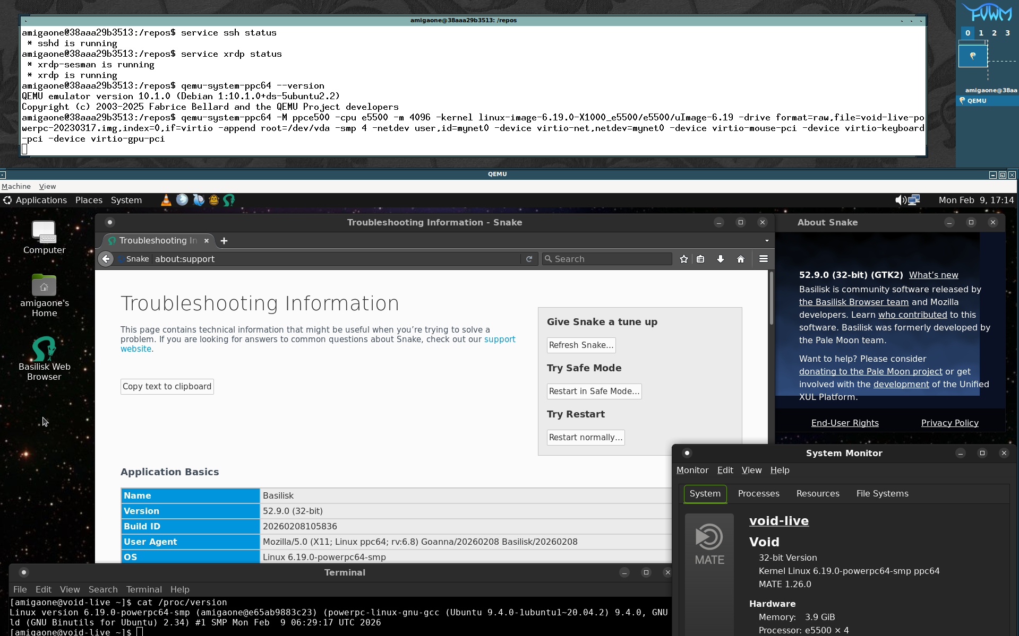
Task: Select the Basilisk Web Browser desktop icon
Action: [44, 359]
